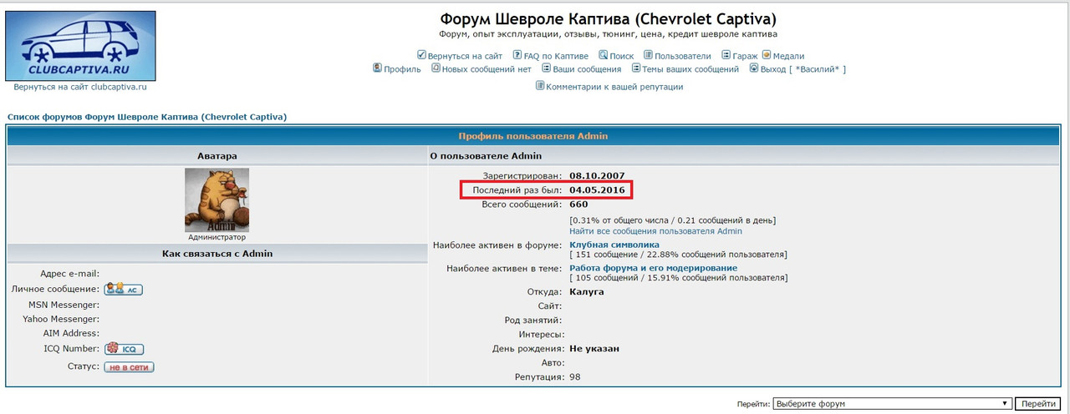Click text '[0.31% от общего числа / 0.21 сообщений в день]'

(x=672, y=220)
